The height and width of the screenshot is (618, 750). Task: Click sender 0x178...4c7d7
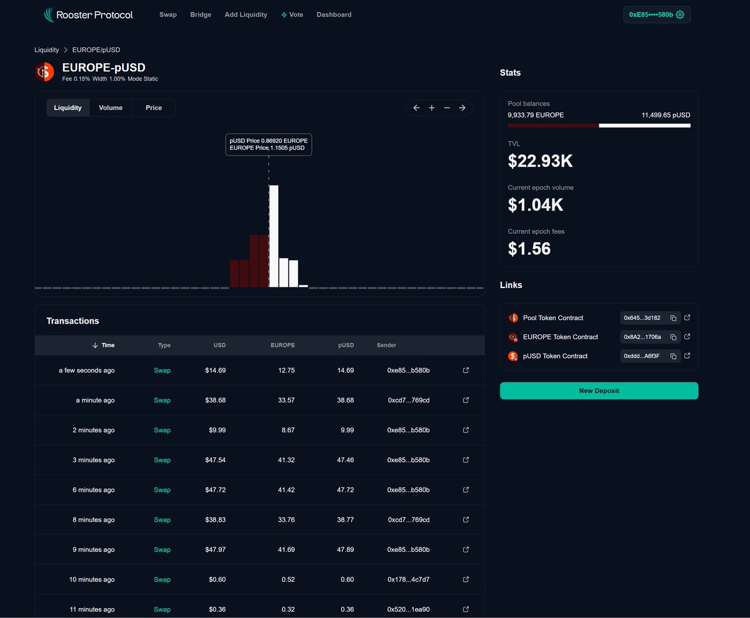pos(409,579)
